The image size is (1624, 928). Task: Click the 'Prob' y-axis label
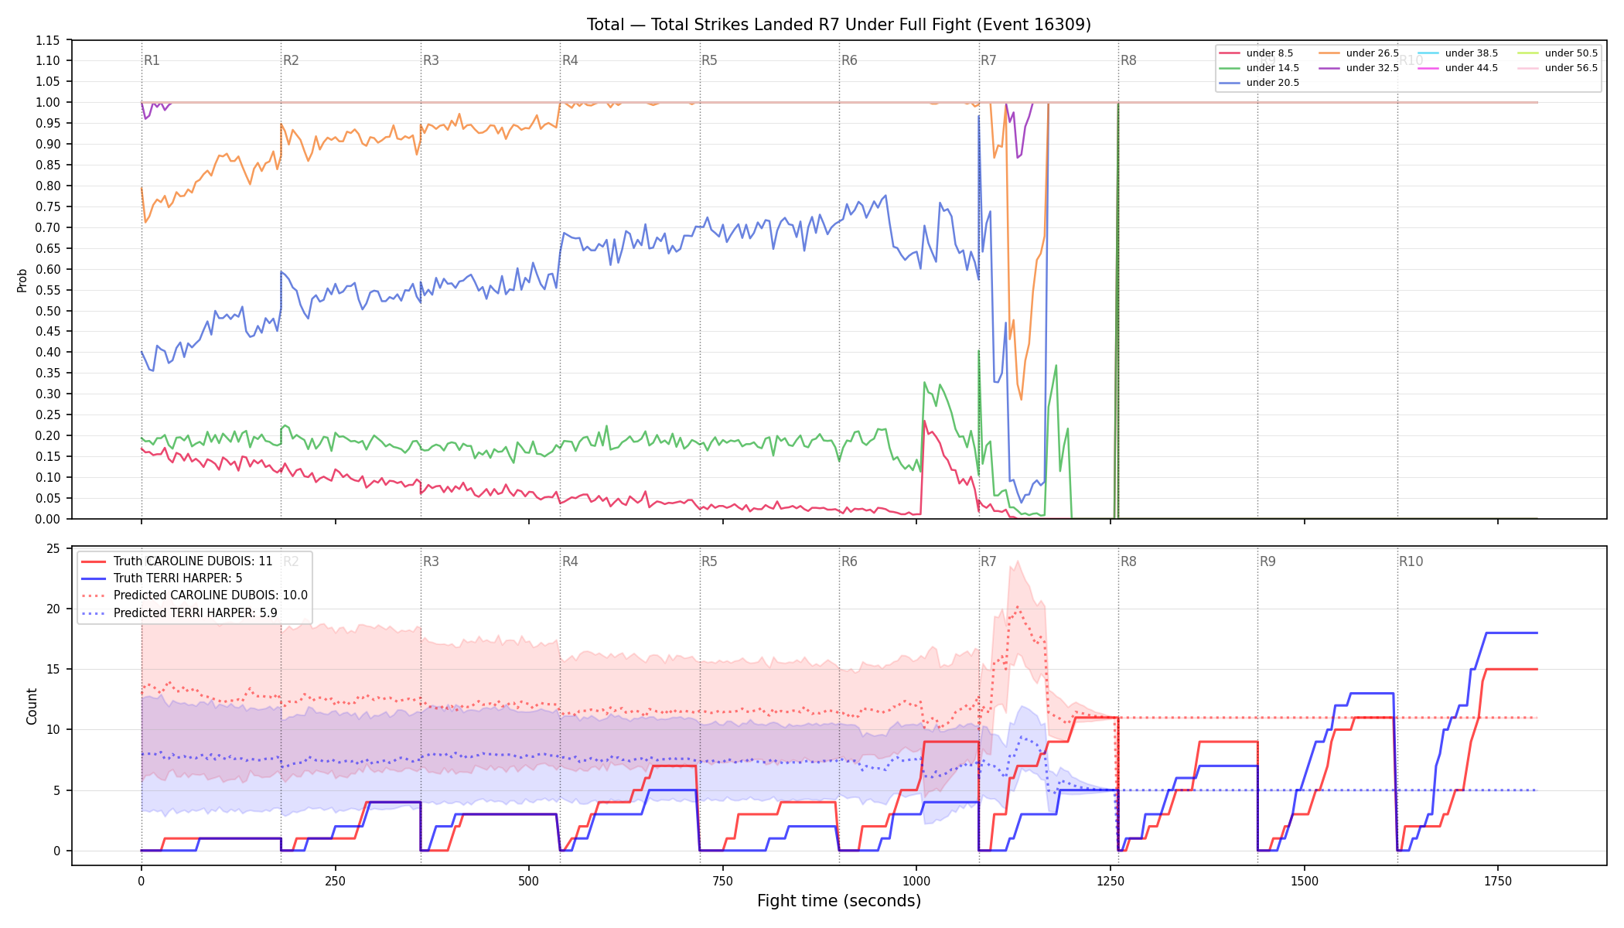tap(22, 280)
